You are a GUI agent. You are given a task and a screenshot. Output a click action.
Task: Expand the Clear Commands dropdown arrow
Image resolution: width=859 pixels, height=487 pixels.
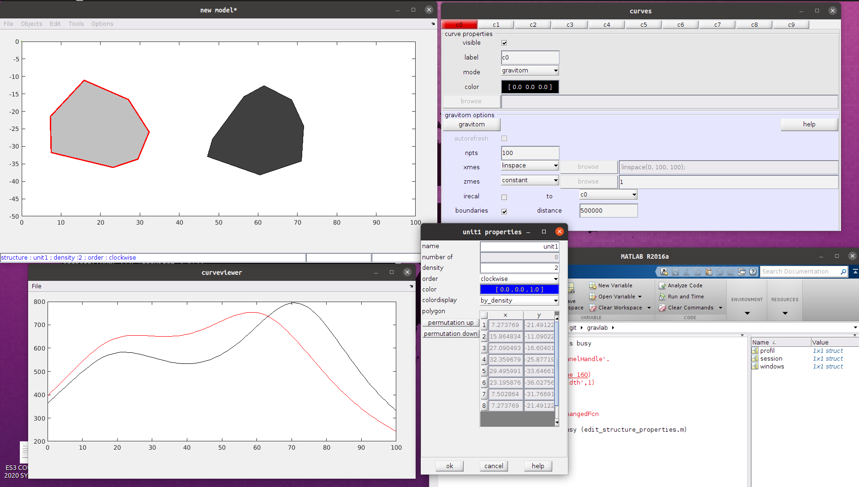[721, 308]
